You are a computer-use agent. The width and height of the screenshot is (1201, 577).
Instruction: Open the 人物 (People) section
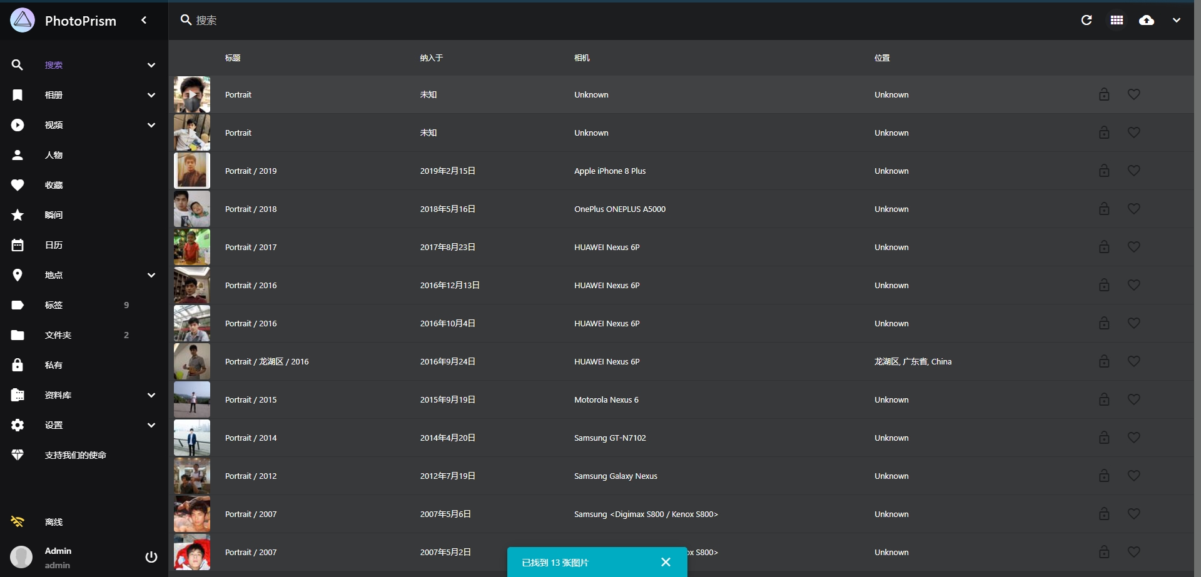click(54, 155)
